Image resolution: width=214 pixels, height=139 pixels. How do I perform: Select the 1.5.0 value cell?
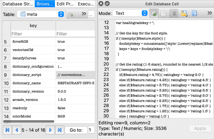coord(76,100)
